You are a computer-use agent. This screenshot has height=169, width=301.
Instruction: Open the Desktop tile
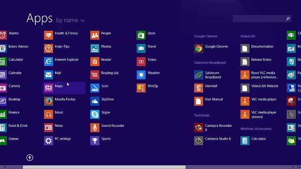(10, 101)
